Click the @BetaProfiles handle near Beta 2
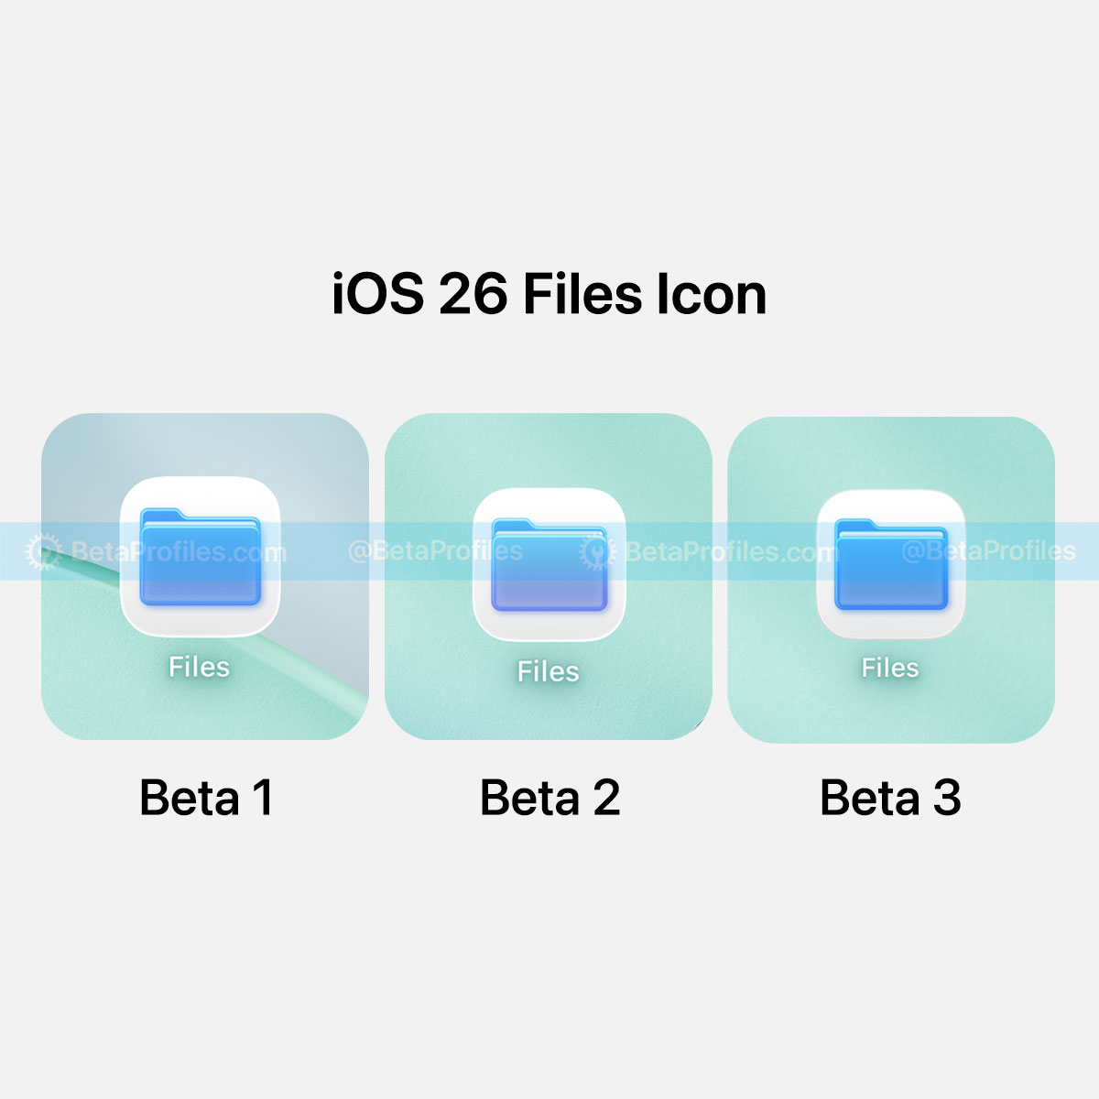 [x=435, y=551]
